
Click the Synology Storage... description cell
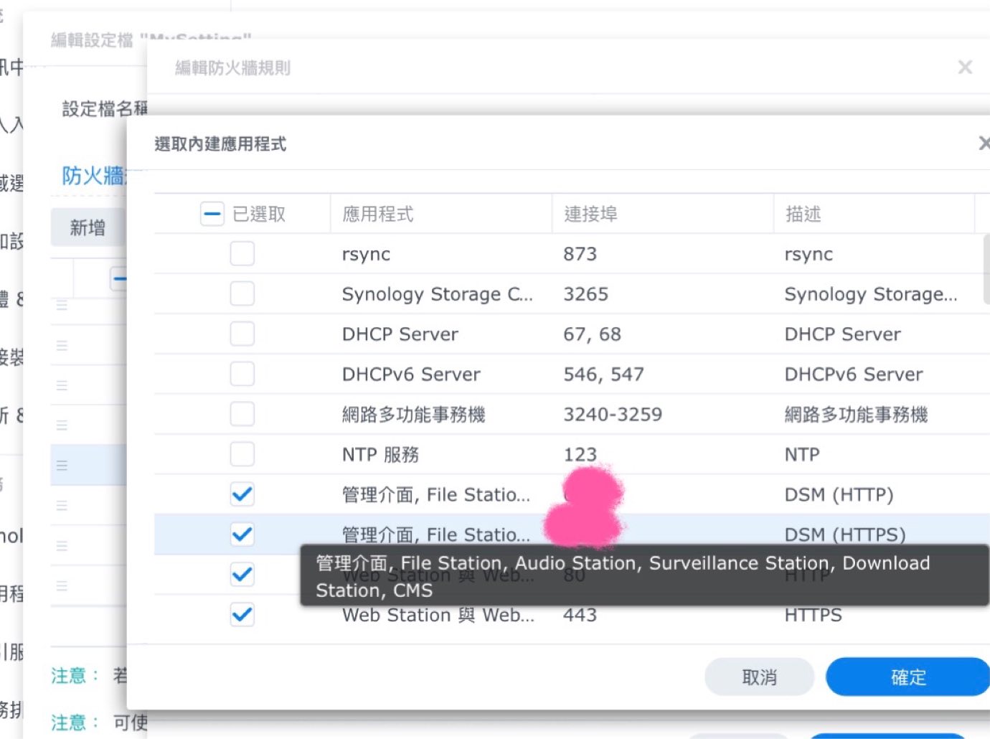[x=871, y=294]
